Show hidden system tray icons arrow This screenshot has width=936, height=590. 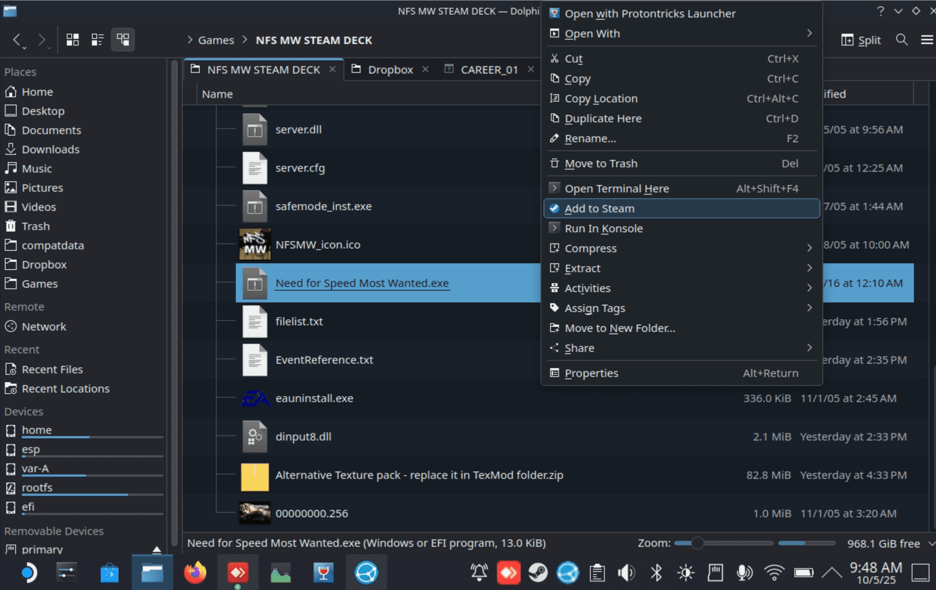coord(832,573)
